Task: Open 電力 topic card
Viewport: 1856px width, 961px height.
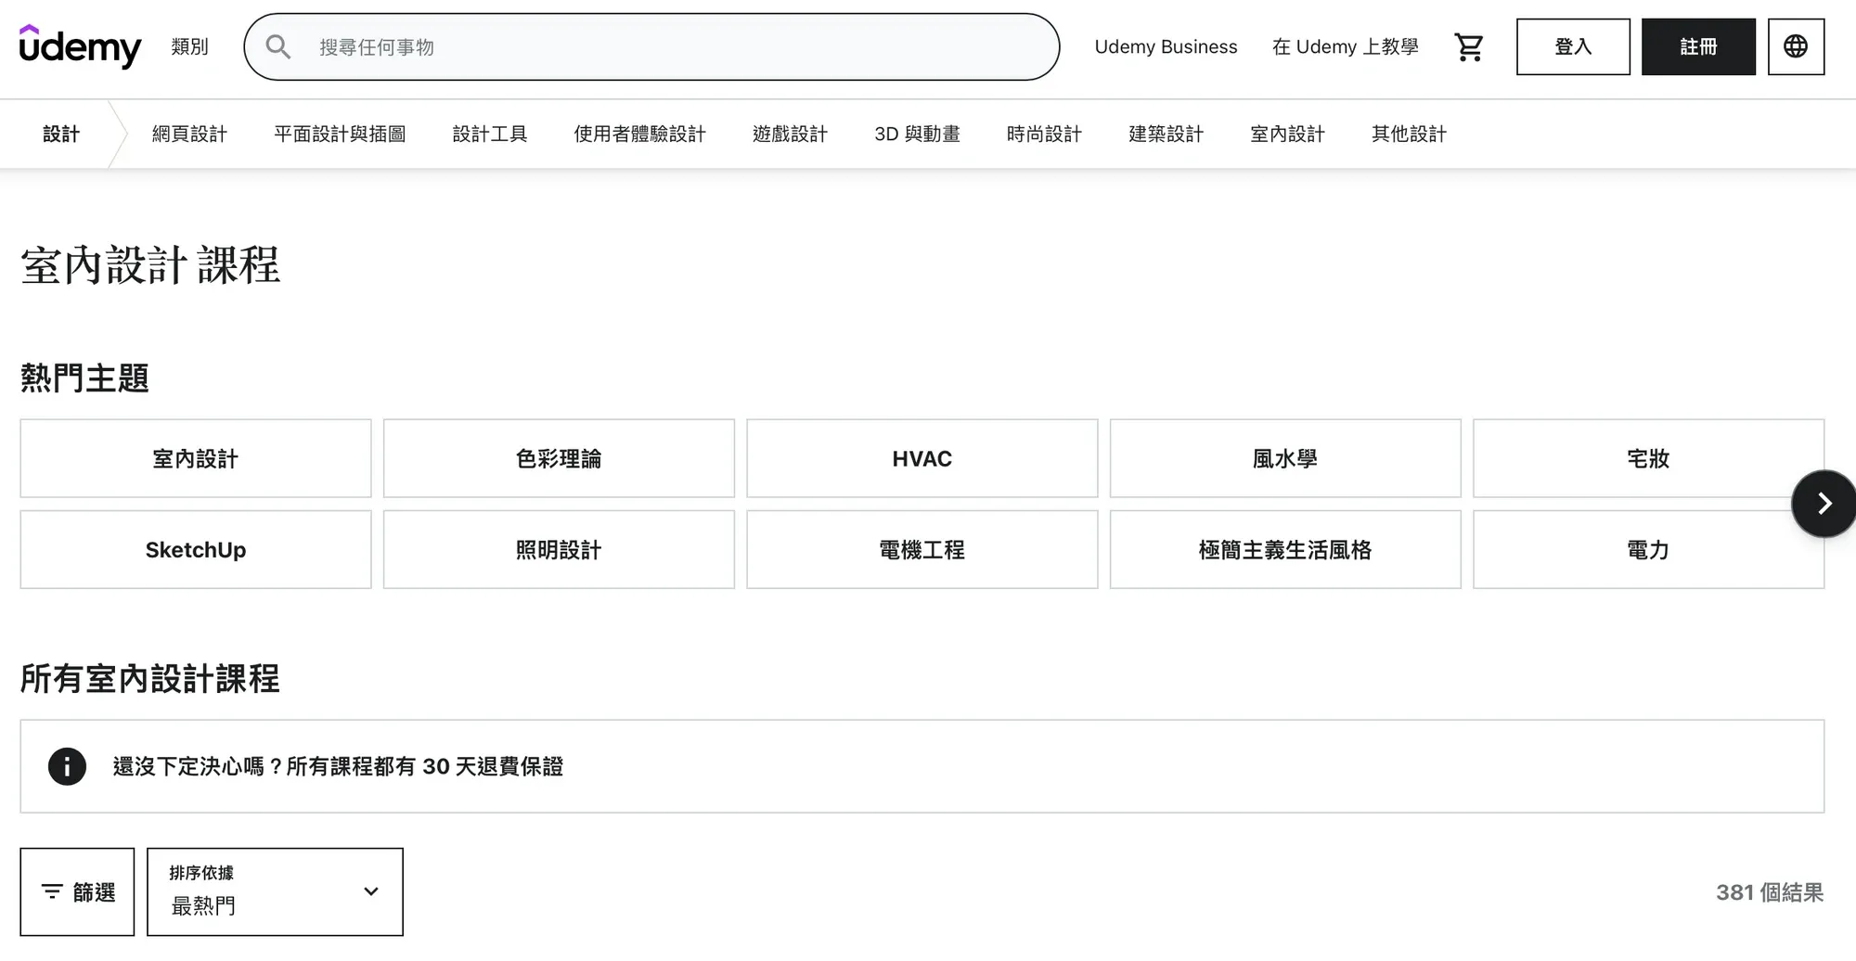Action: click(1648, 549)
